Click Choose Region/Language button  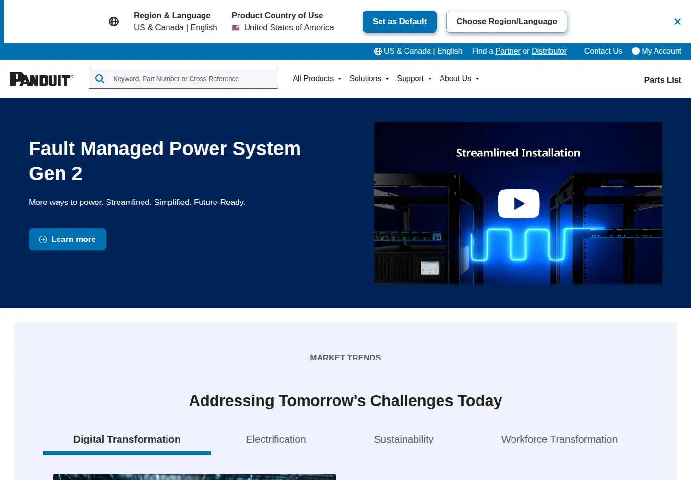(507, 22)
